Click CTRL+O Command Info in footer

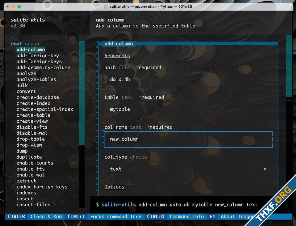[176, 217]
